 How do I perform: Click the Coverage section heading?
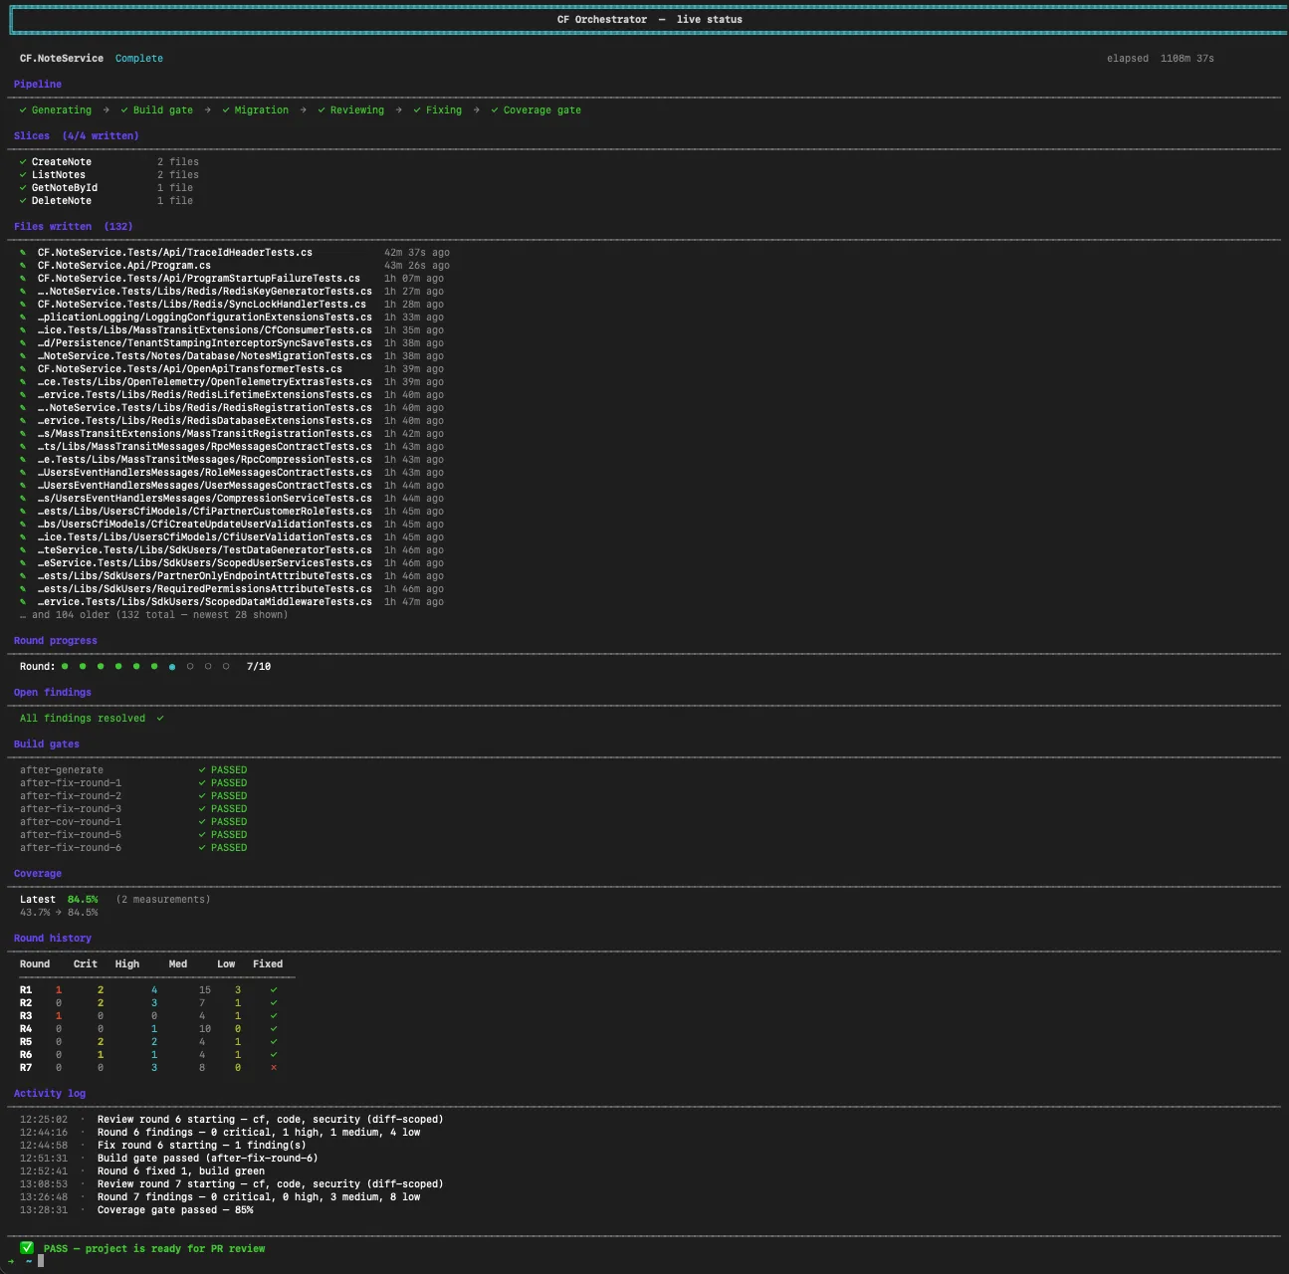pos(38,874)
